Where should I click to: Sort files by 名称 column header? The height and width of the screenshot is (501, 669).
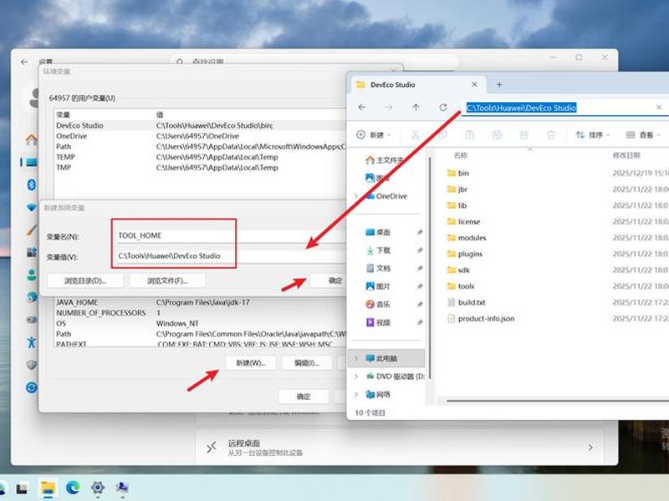461,155
